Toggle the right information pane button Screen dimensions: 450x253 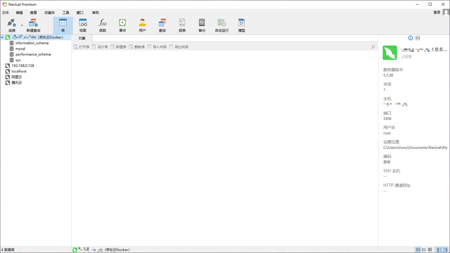point(445,250)
